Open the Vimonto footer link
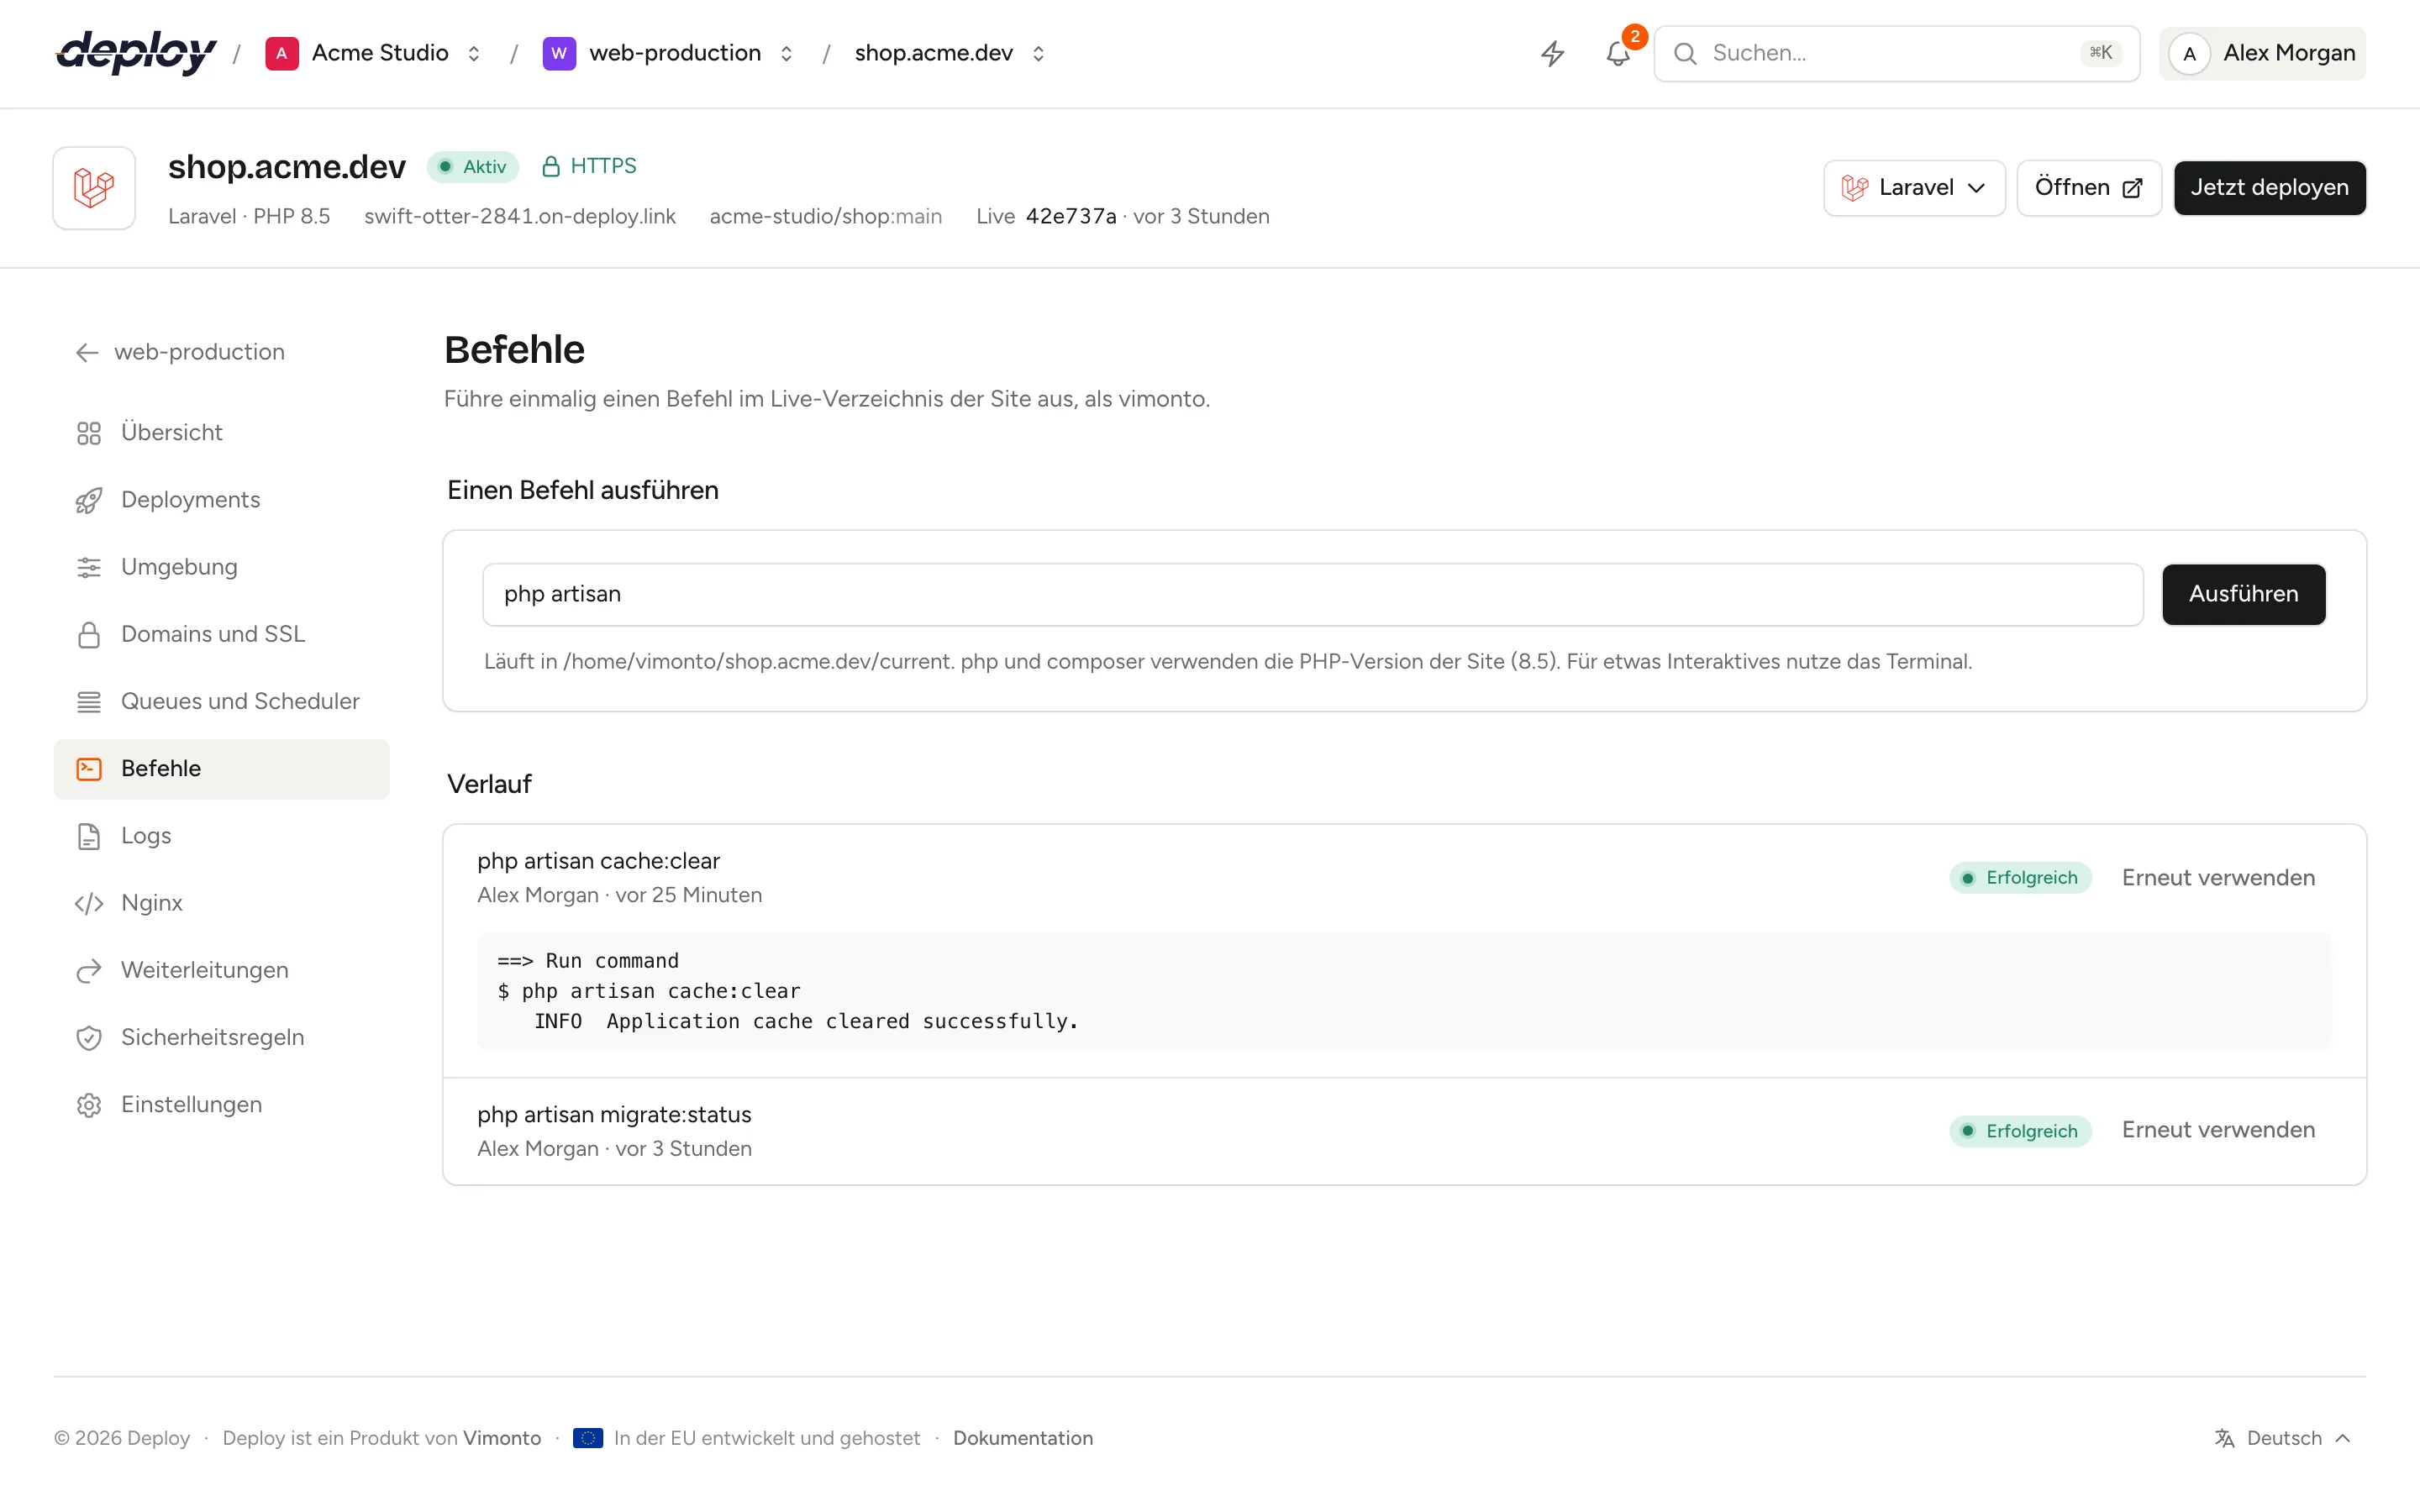The image size is (2420, 1512). (502, 1438)
